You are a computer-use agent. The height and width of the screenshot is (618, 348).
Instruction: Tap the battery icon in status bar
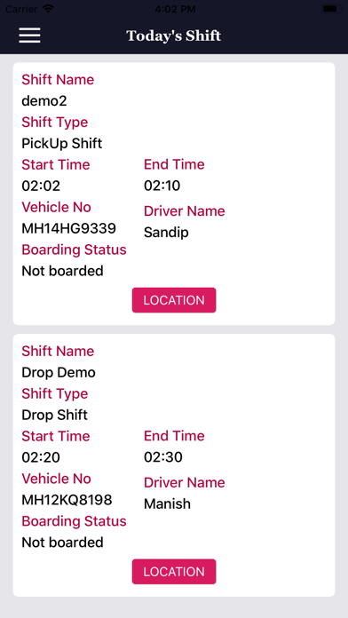(332, 9)
